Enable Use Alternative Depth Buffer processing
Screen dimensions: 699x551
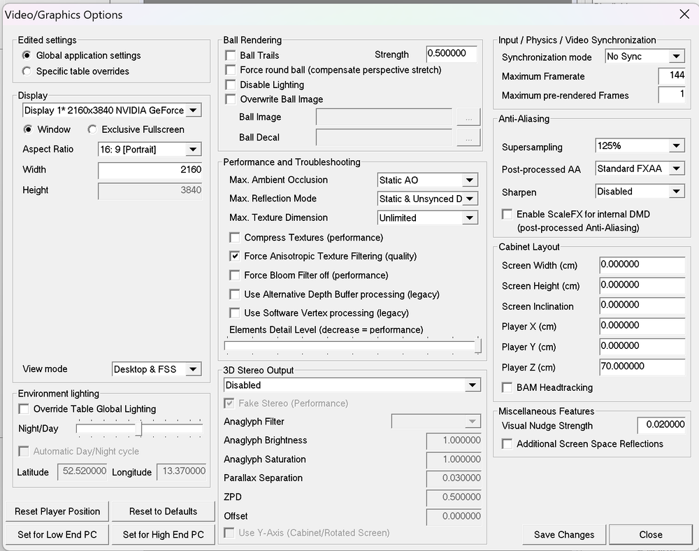point(234,294)
